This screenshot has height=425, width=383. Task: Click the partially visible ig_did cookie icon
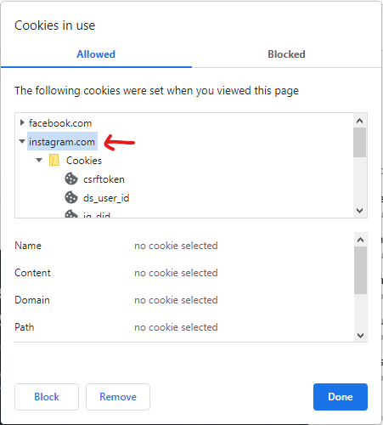(71, 214)
